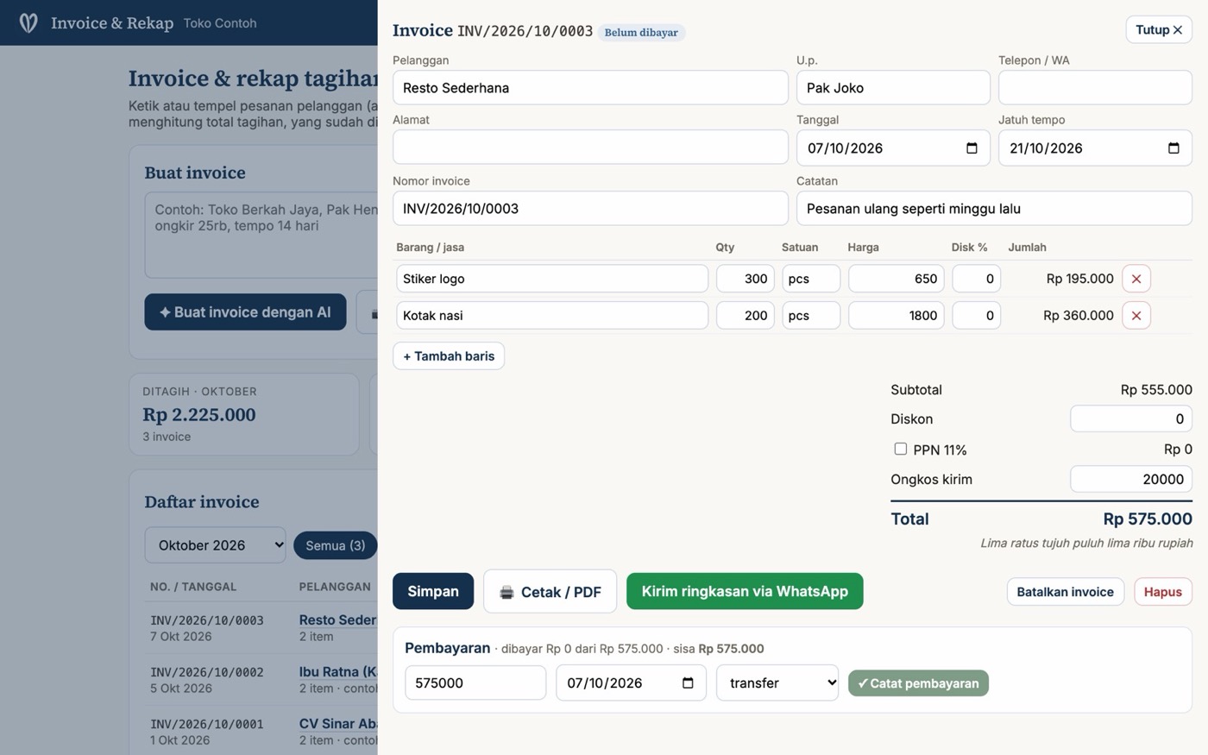Screen dimensions: 1208x755
Task: Click the Jumlah Rp 360.000 value
Action: point(1079,316)
